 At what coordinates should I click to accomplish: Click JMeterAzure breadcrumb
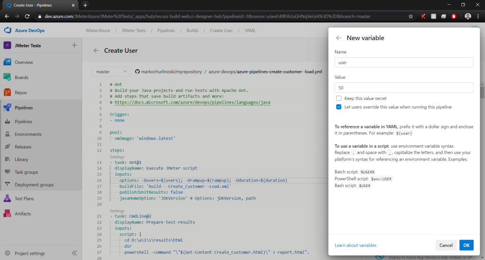point(98,31)
